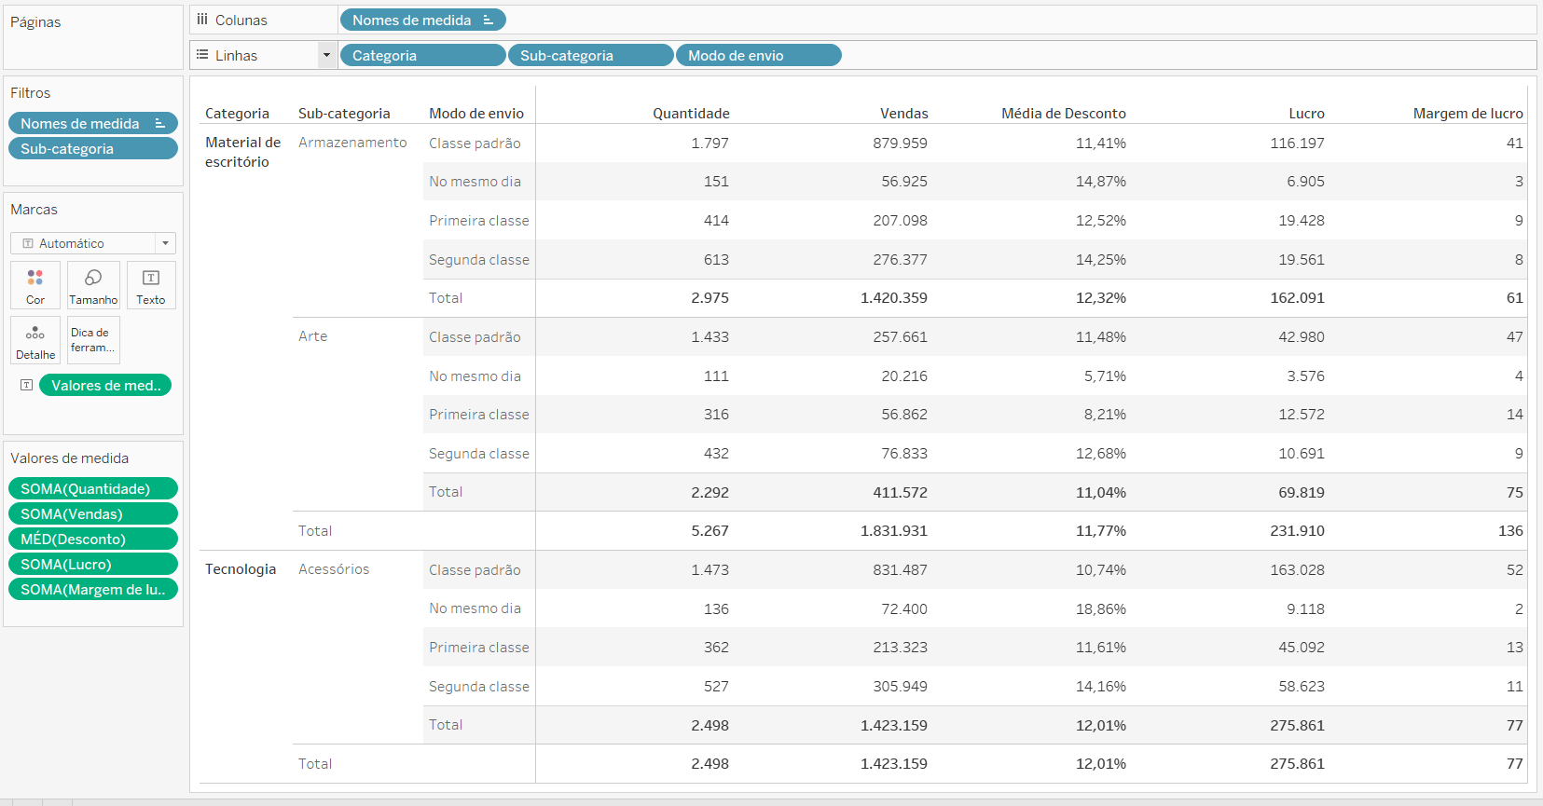
Task: Click the value 231.910 in Lucro
Action: click(1297, 530)
